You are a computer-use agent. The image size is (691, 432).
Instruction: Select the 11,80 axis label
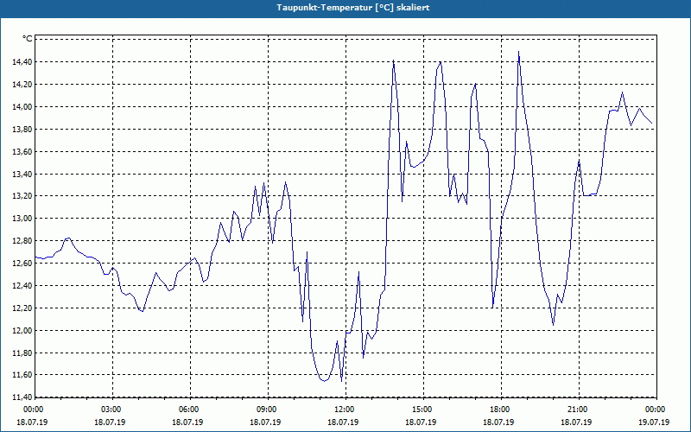point(22,353)
